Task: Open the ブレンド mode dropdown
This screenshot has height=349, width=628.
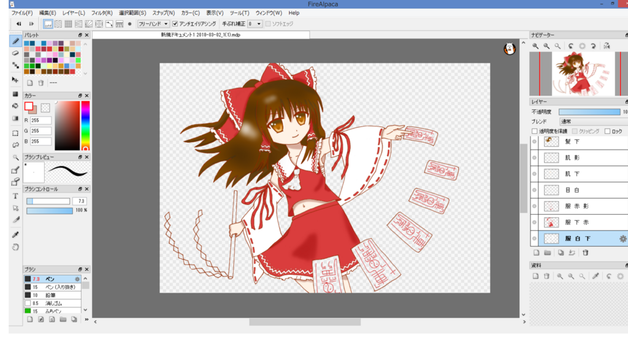Action: coord(594,121)
